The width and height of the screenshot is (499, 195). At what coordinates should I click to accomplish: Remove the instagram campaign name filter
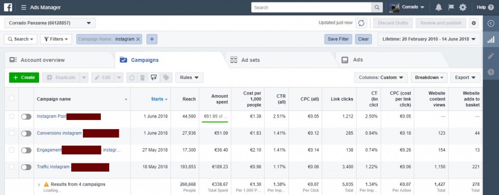point(138,39)
